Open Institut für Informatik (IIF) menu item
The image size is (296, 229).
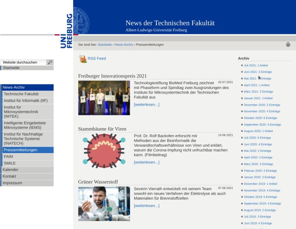[26, 100]
